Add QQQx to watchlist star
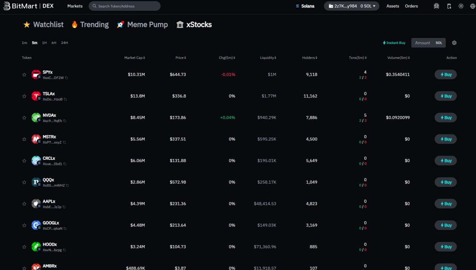The image size is (476, 270). click(24, 182)
